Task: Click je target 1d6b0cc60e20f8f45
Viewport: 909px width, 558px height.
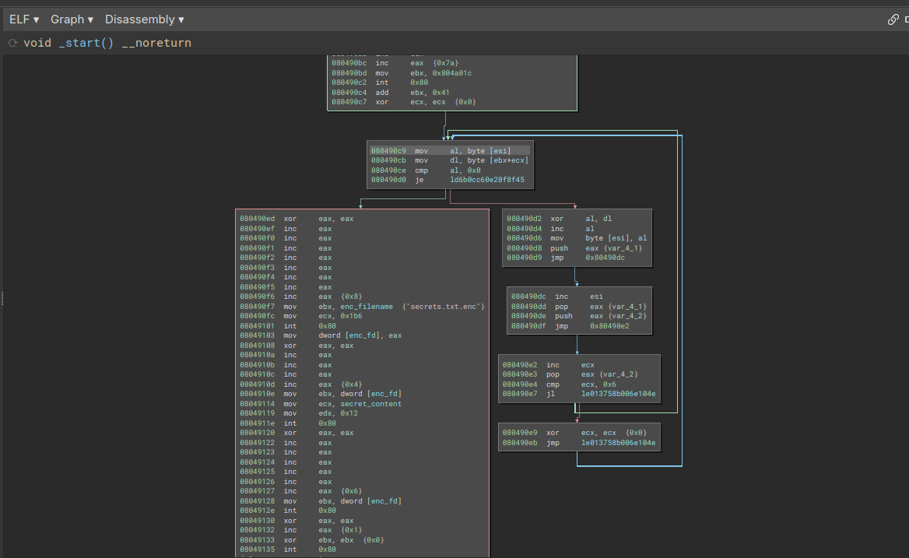Action: (x=486, y=180)
